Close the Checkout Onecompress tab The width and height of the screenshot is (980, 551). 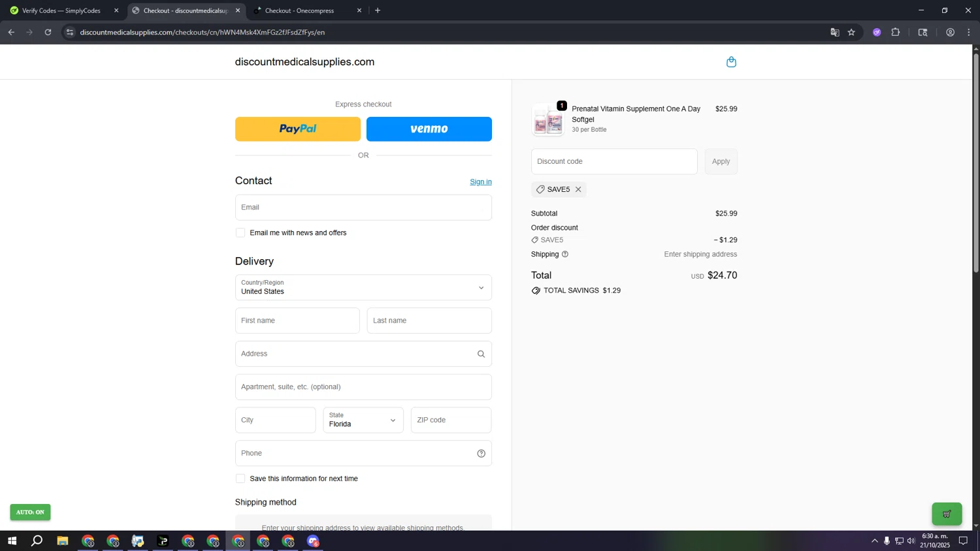point(359,10)
